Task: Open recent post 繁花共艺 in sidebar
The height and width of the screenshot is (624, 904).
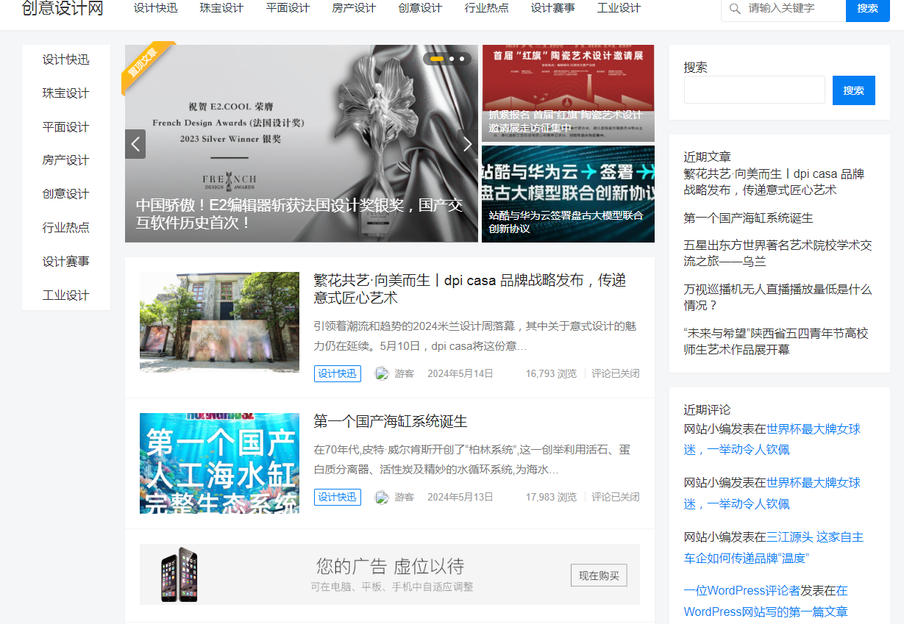Action: click(x=774, y=182)
